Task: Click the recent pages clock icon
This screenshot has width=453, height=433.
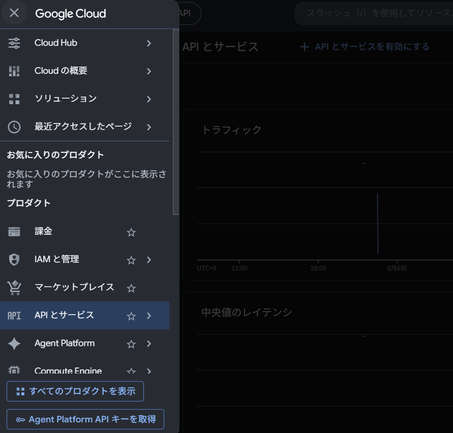Action: point(14,127)
